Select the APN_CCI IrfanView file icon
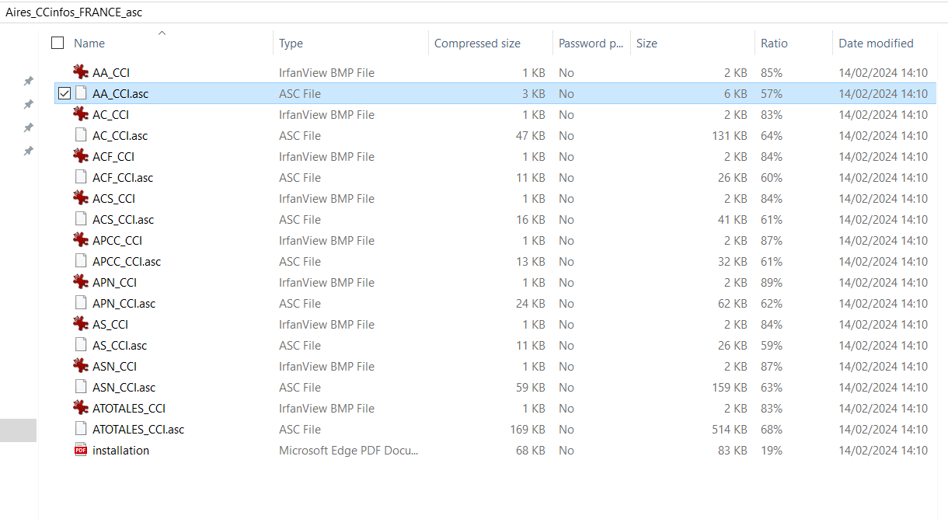This screenshot has width=948, height=519. [x=81, y=282]
